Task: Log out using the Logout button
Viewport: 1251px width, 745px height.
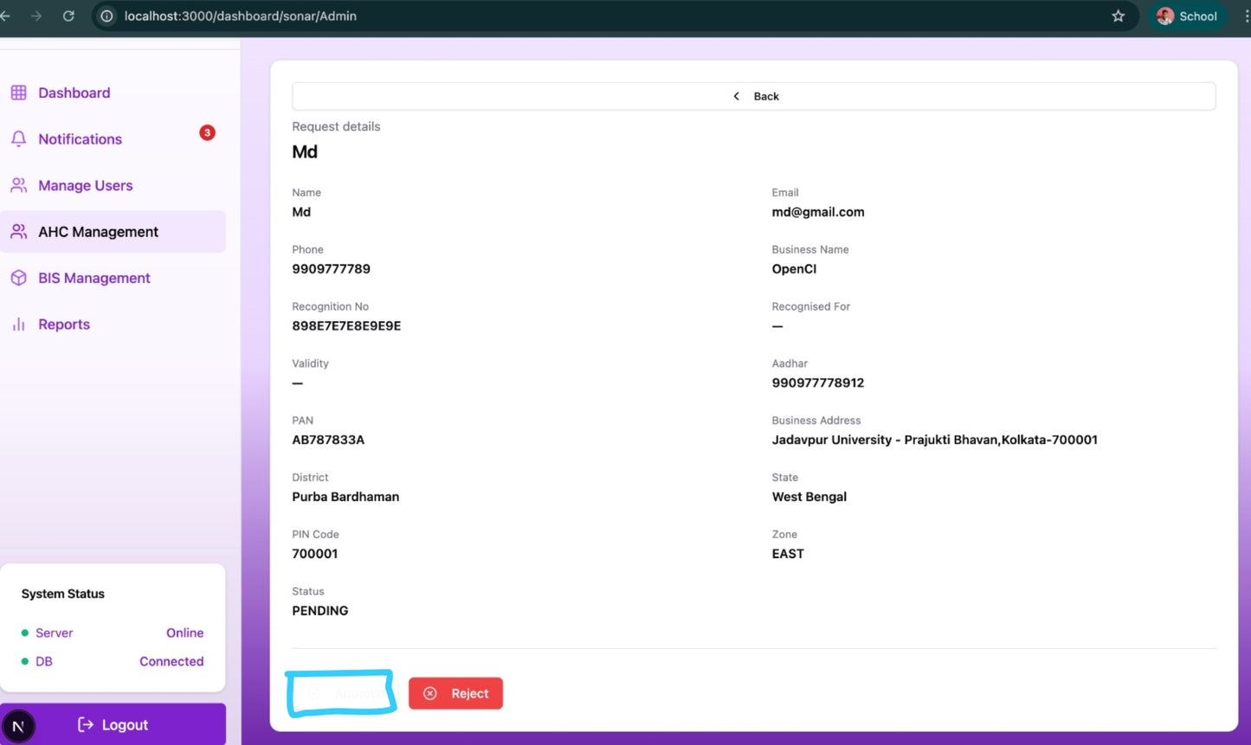Action: 113,725
